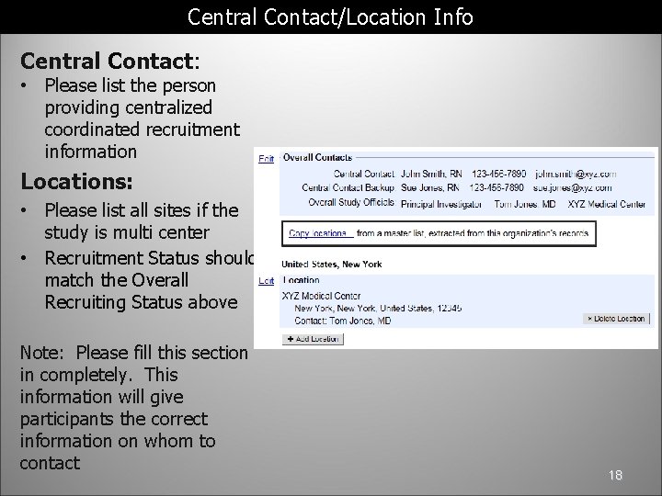Click the slide title Central Contact/Location Info
This screenshot has width=662, height=496.
[x=330, y=17]
